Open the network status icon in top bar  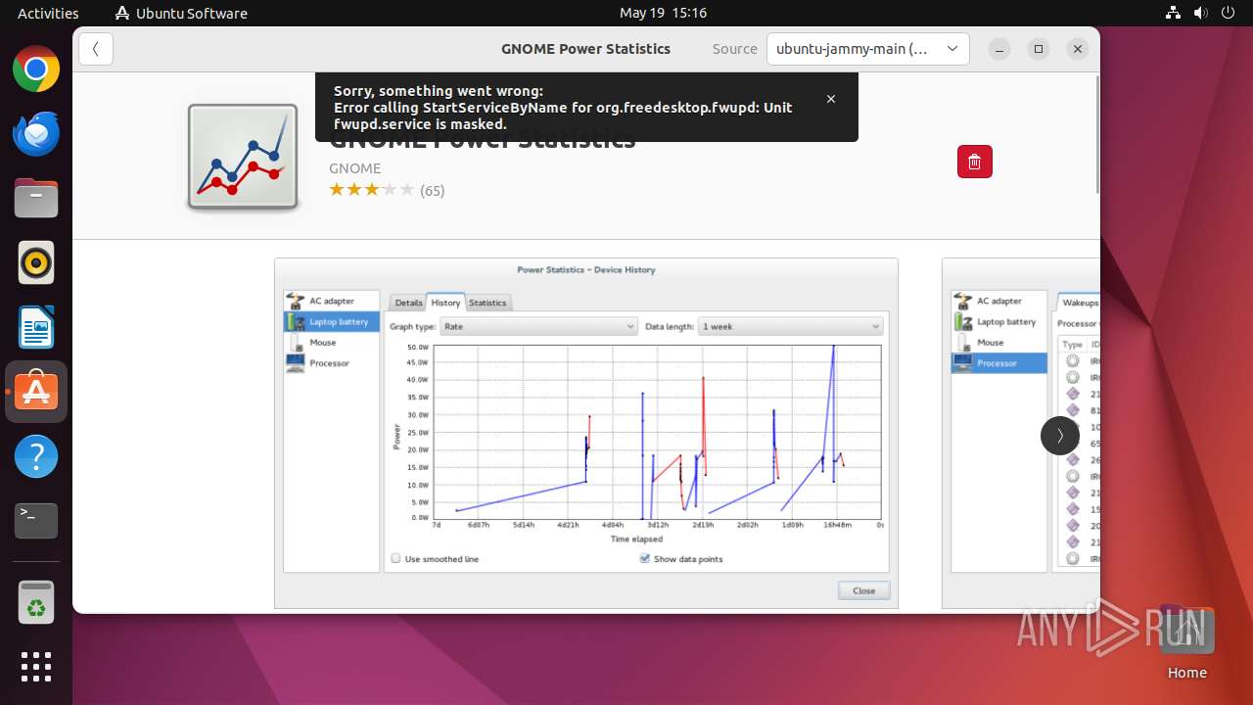point(1174,13)
